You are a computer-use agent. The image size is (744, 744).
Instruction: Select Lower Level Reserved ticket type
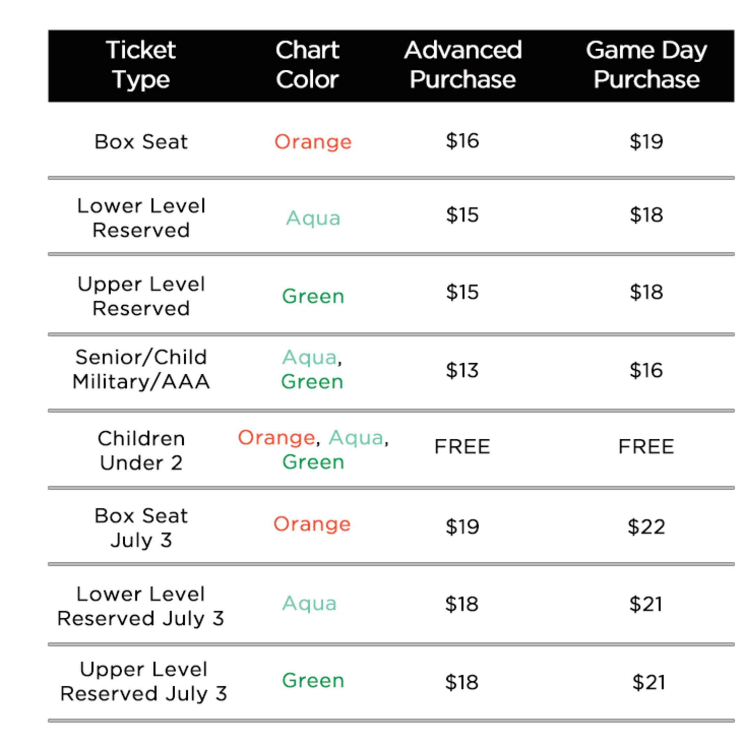point(141,218)
